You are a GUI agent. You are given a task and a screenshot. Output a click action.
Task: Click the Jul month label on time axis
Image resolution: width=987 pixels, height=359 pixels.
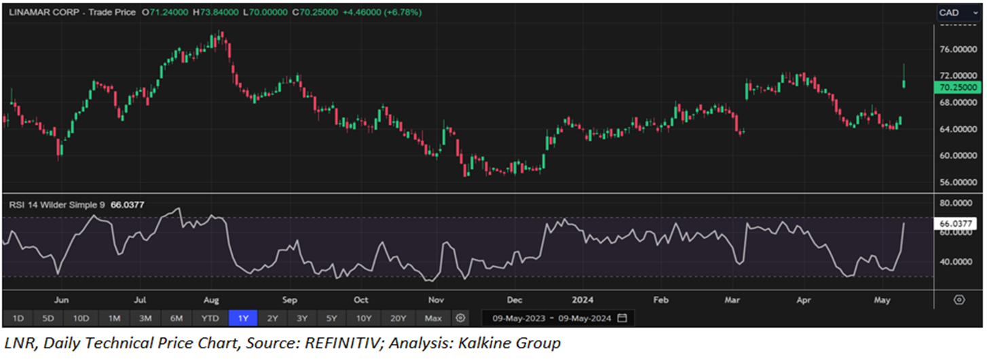141,299
